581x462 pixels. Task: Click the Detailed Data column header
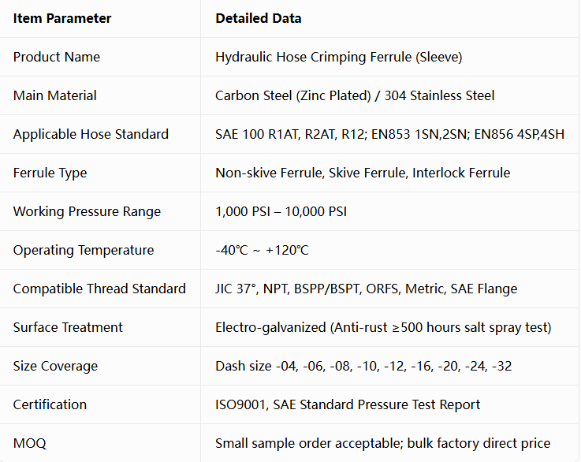(259, 18)
